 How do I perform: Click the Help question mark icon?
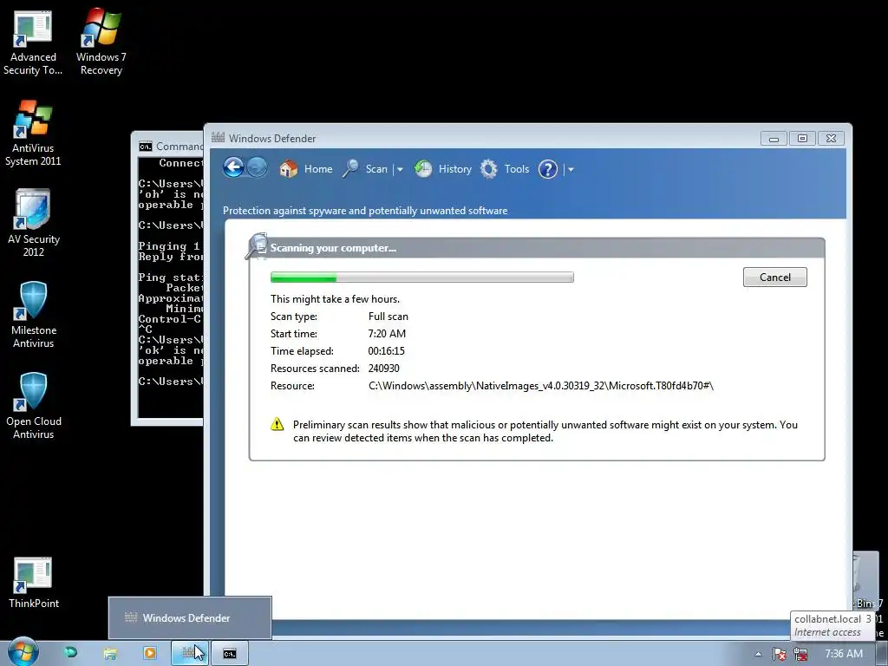point(548,169)
